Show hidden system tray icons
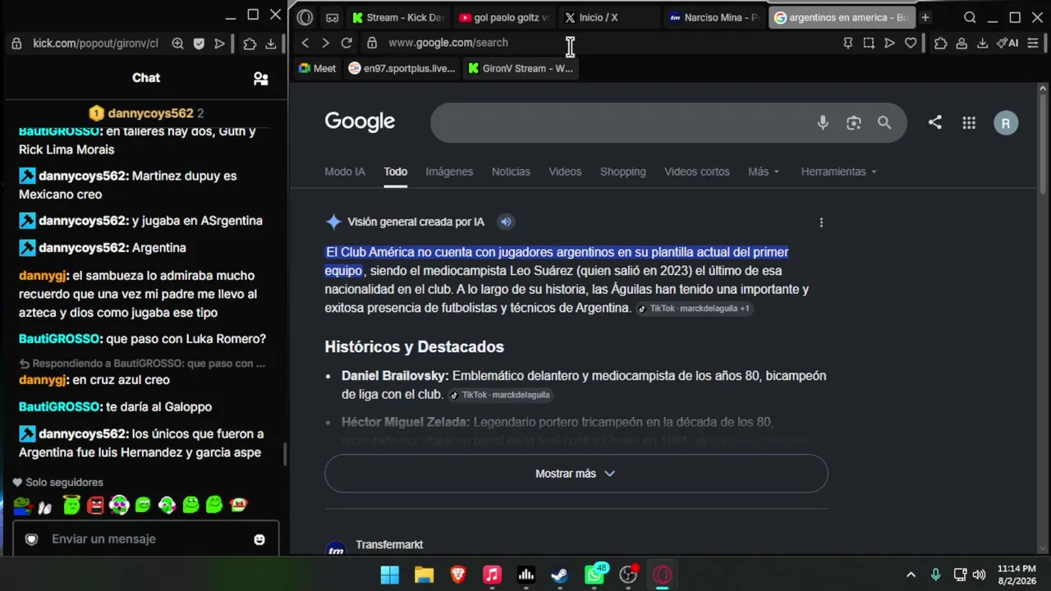1051x591 pixels. tap(911, 575)
